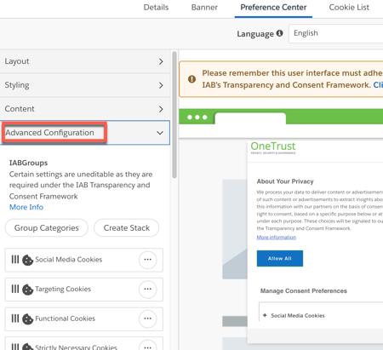This screenshot has height=350, width=383.
Task: Open options menu for Functional Cookies
Action: pos(147,318)
